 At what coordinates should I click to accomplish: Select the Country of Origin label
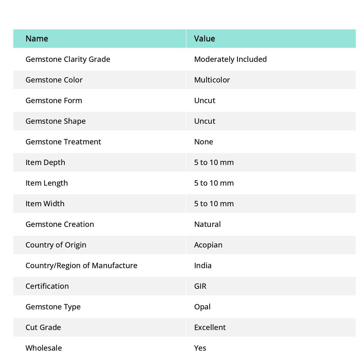point(56,245)
